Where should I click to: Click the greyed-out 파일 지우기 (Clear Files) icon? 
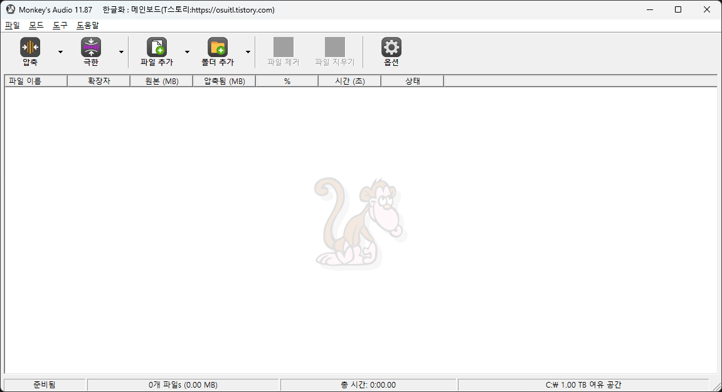pyautogui.click(x=335, y=47)
